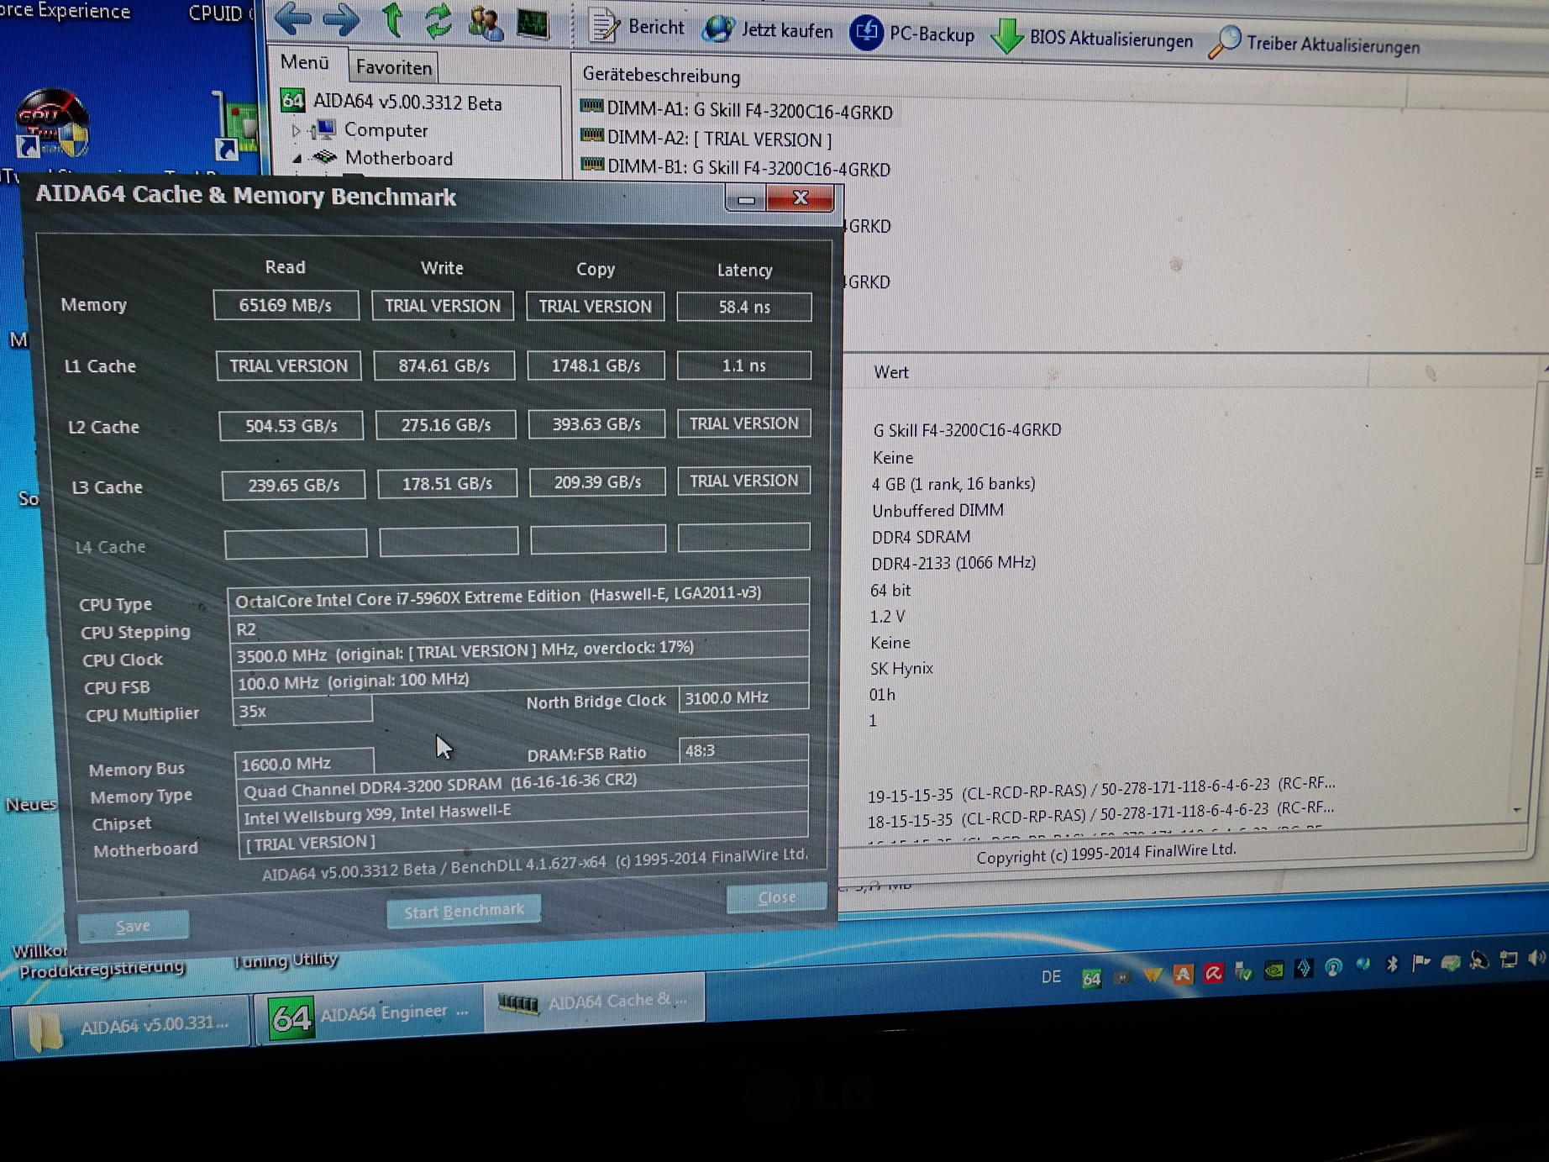The width and height of the screenshot is (1549, 1162).
Task: Click the orange A tray icon
Action: (1183, 975)
